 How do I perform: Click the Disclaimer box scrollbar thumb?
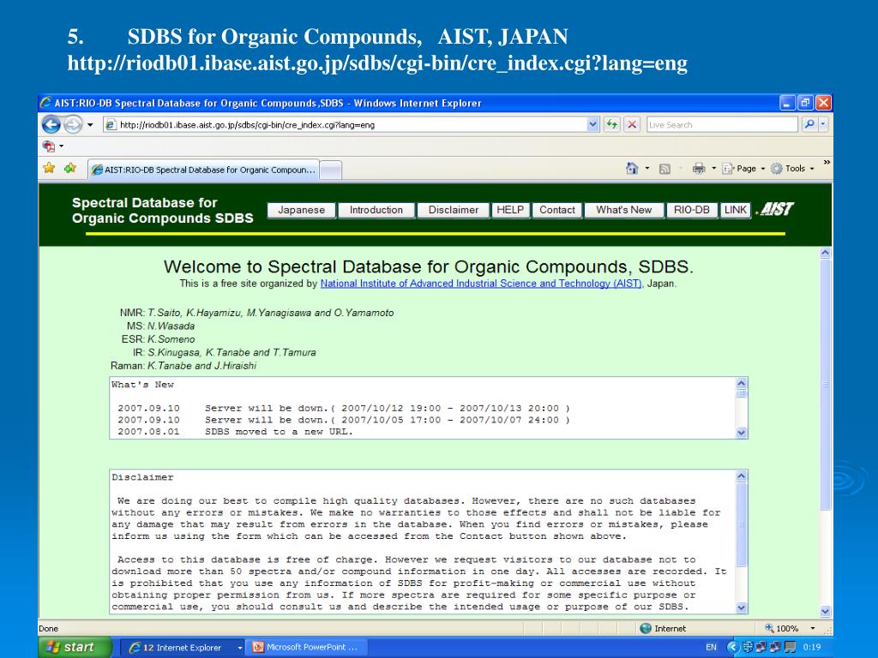click(742, 524)
